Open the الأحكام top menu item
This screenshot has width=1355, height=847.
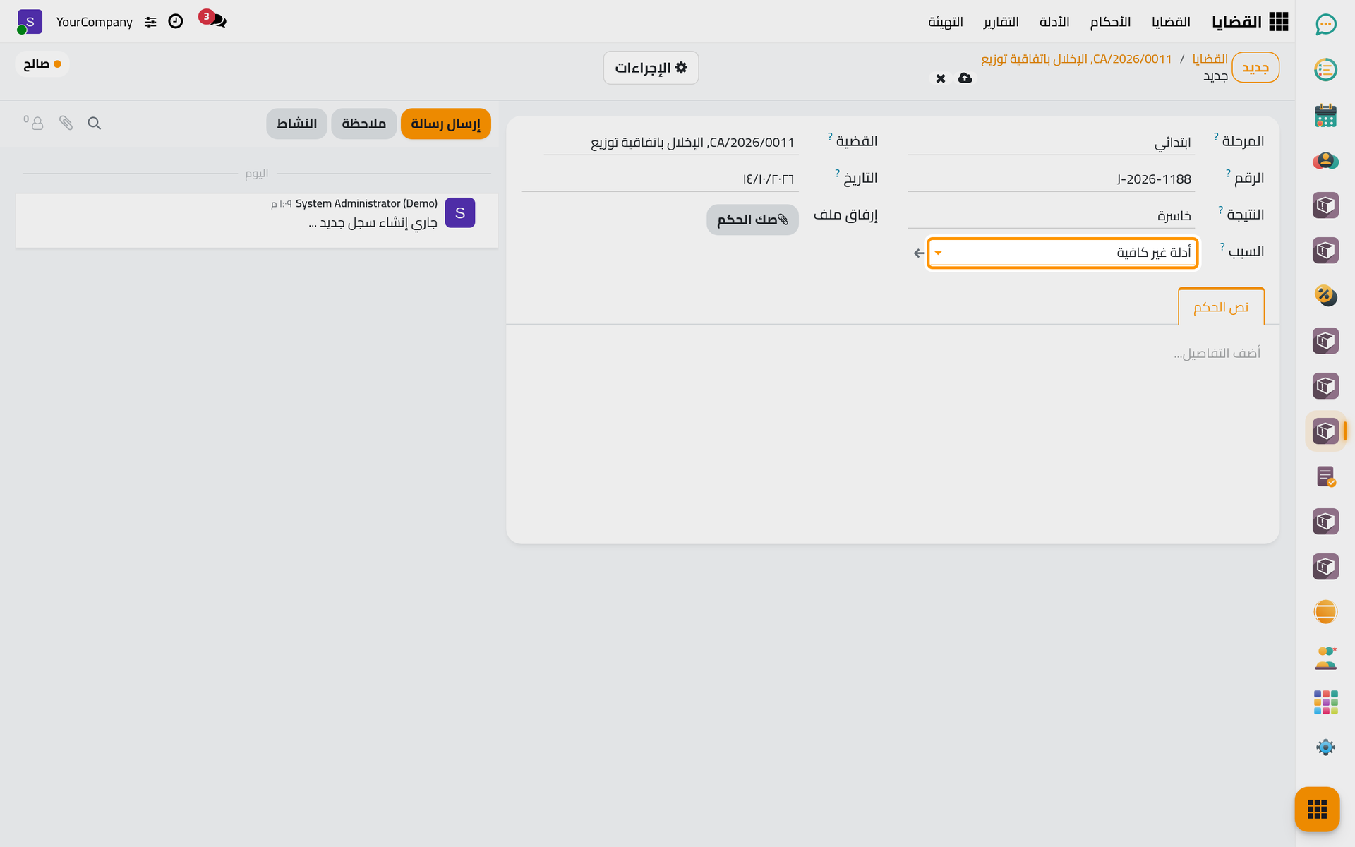(x=1110, y=22)
